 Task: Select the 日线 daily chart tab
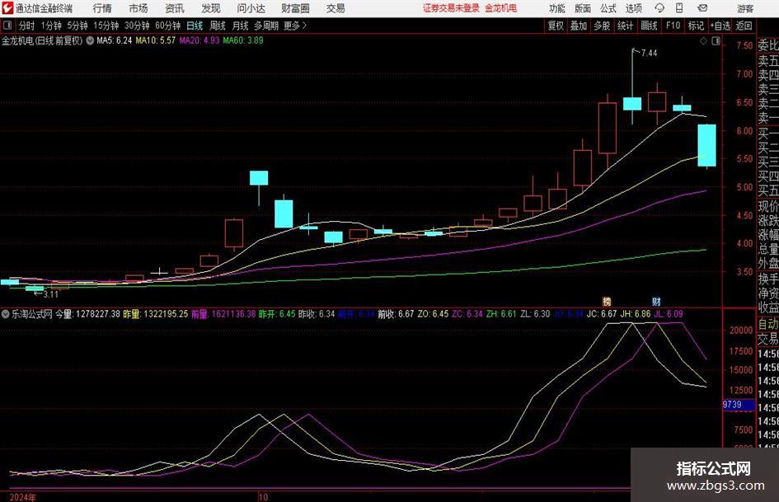coord(195,26)
